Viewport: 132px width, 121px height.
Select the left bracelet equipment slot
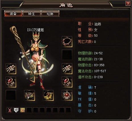tap(11, 69)
